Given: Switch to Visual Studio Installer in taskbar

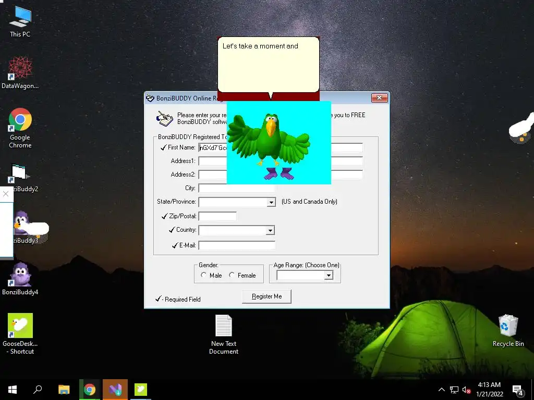Looking at the screenshot, I should (x=115, y=390).
